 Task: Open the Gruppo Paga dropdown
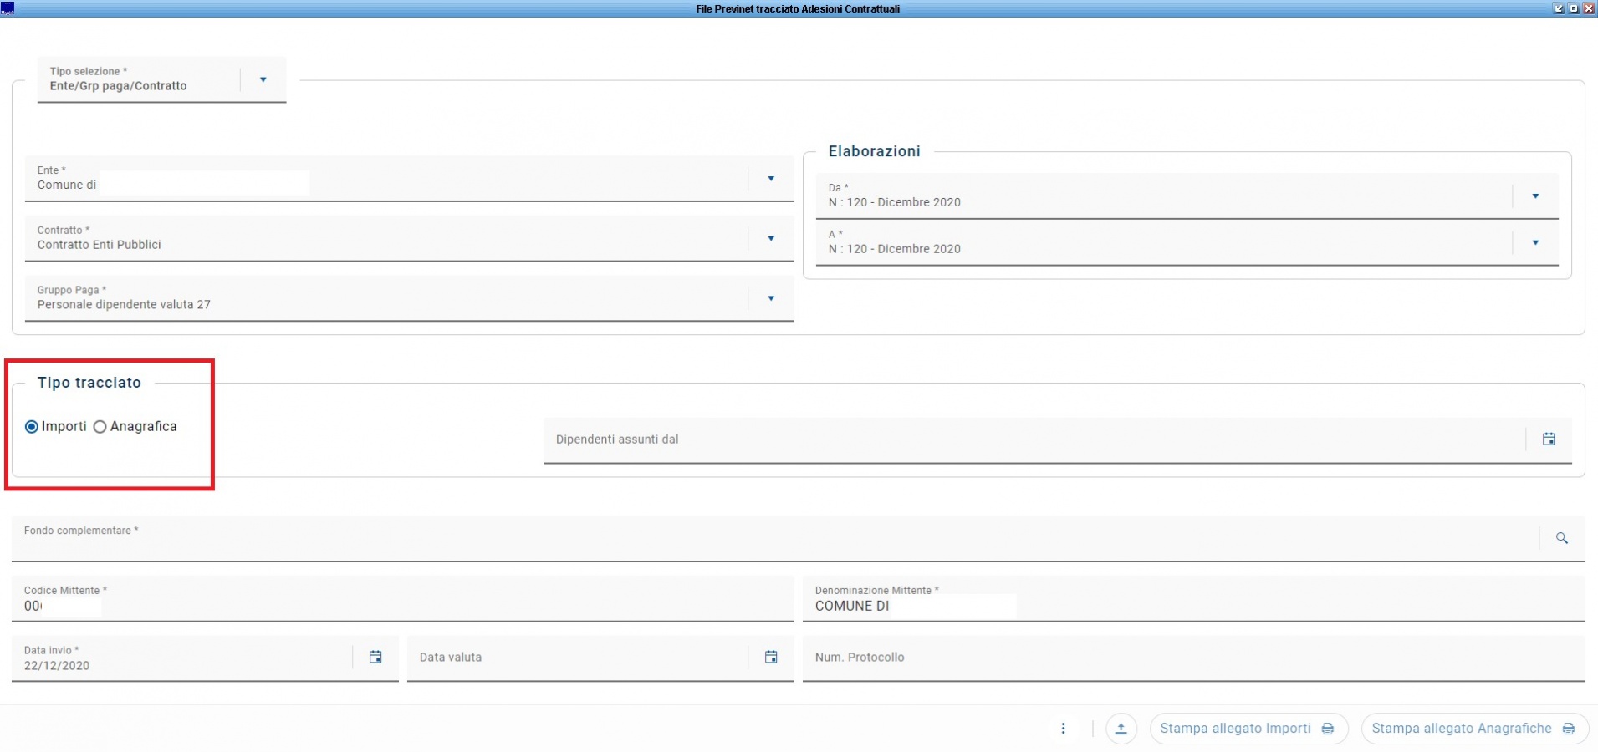[770, 298]
